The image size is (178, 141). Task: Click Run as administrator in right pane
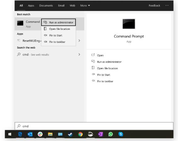pyautogui.click(x=106, y=62)
